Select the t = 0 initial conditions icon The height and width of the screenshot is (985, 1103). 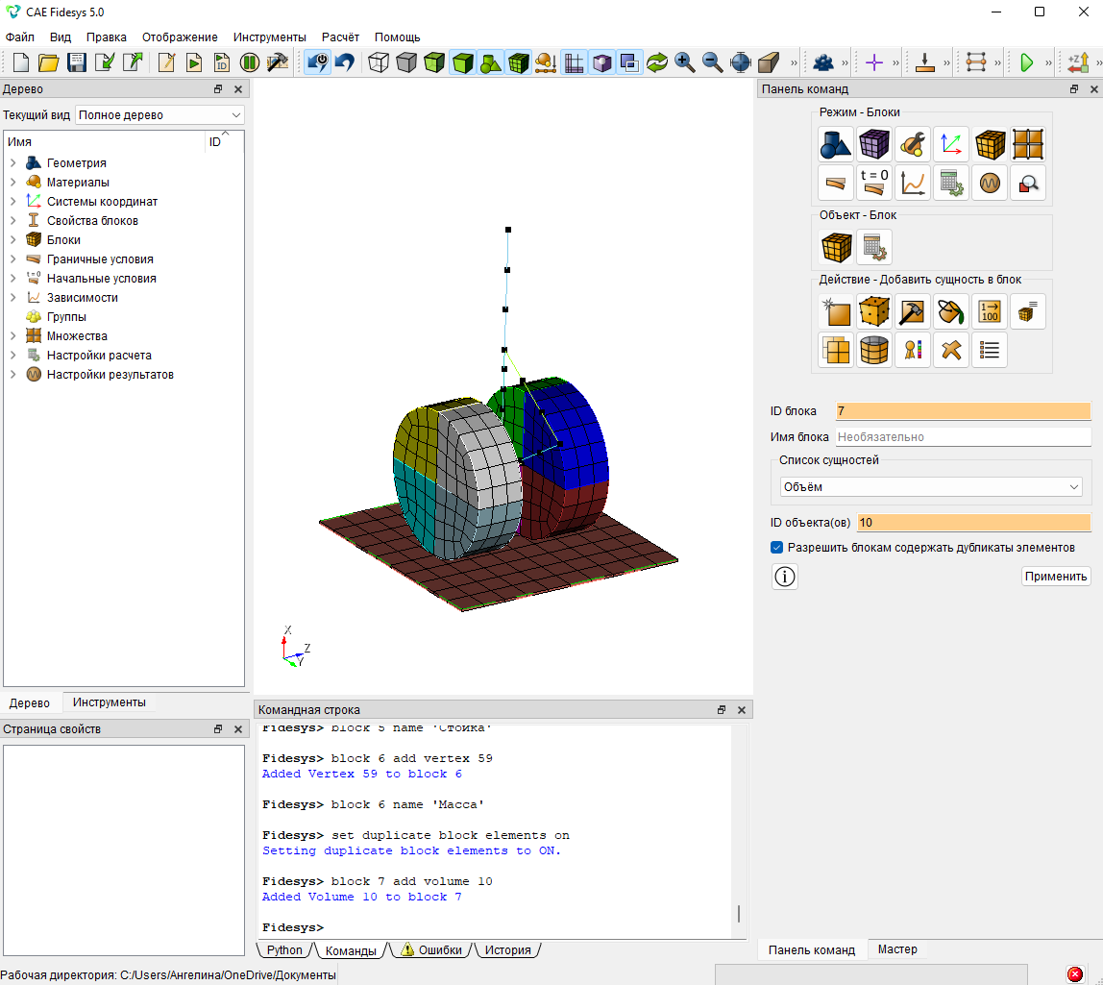[x=874, y=183]
